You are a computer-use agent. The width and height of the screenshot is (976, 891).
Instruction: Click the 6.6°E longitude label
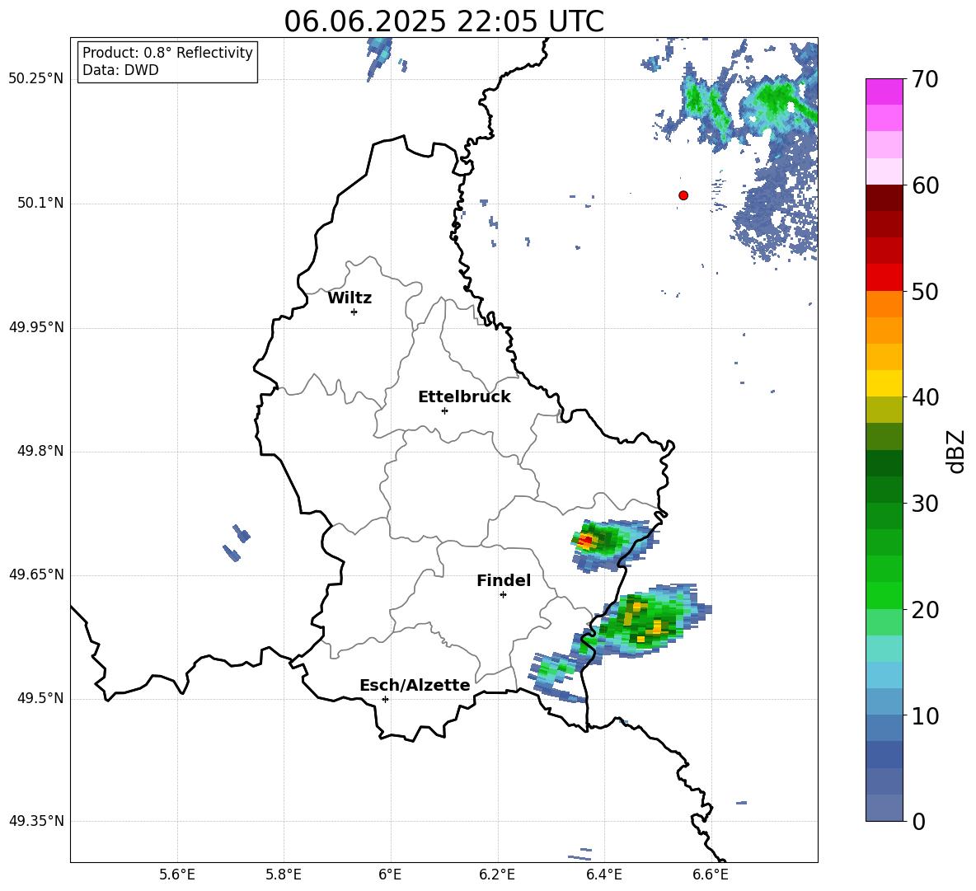click(x=711, y=875)
